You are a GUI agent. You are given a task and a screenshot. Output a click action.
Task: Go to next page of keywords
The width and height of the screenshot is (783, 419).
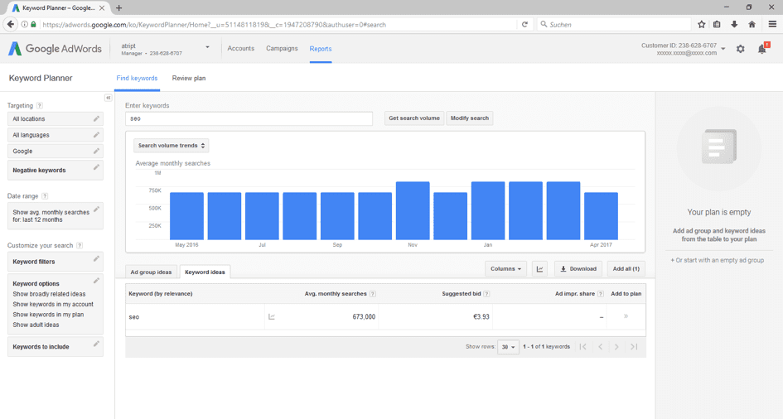click(616, 347)
